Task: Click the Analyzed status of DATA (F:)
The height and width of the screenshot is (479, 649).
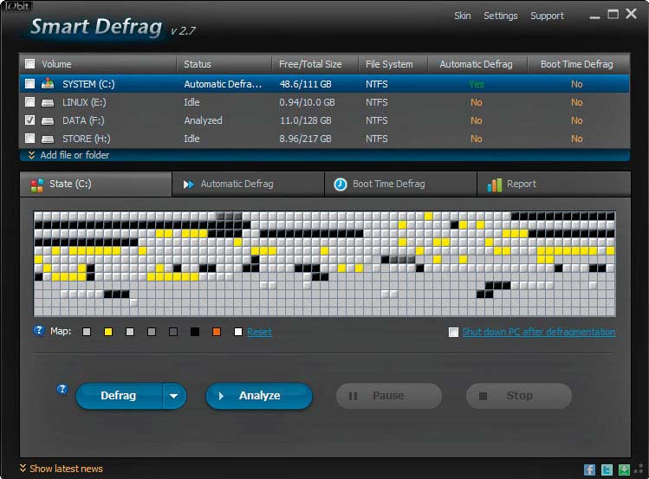Action: 204,120
